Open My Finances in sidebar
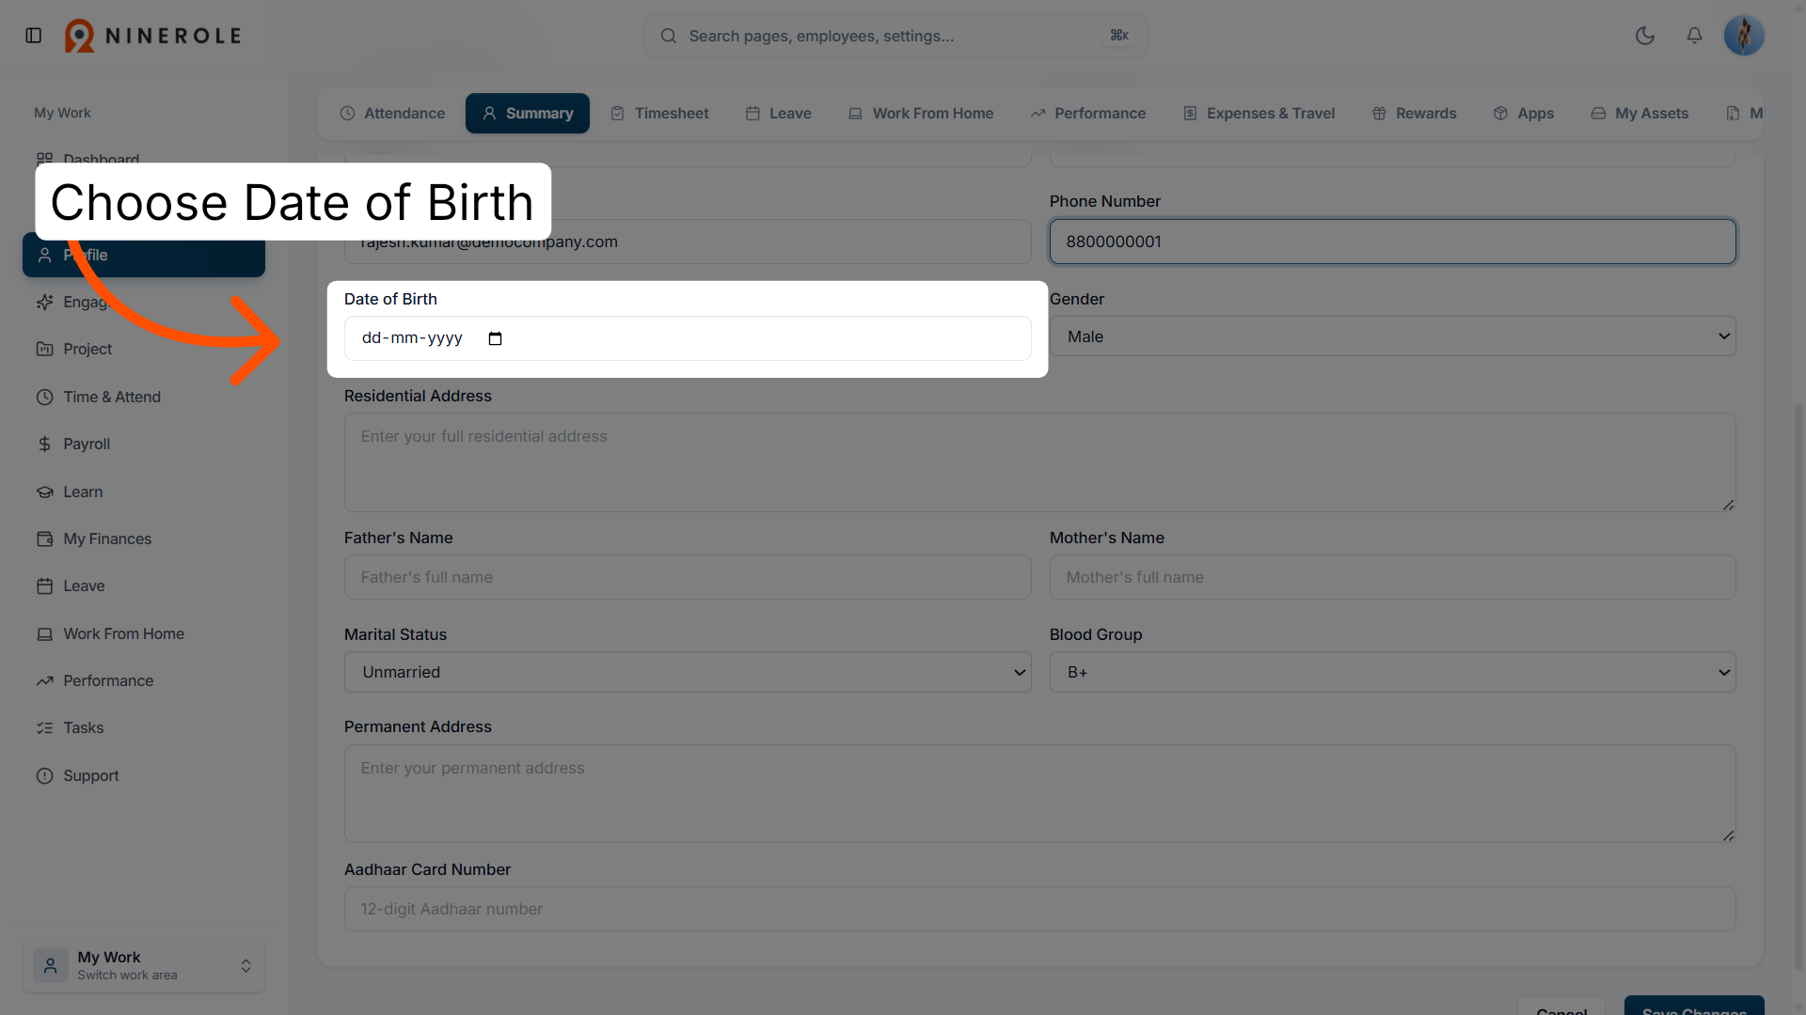Image resolution: width=1806 pixels, height=1015 pixels. coord(144,539)
